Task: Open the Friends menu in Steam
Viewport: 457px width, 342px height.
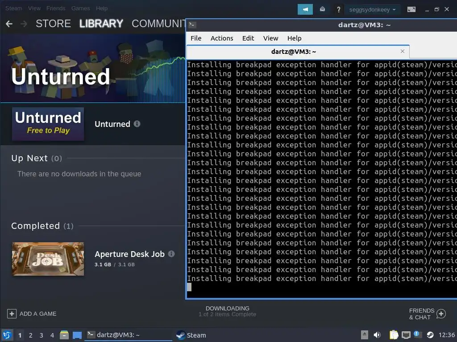Action: click(x=56, y=8)
